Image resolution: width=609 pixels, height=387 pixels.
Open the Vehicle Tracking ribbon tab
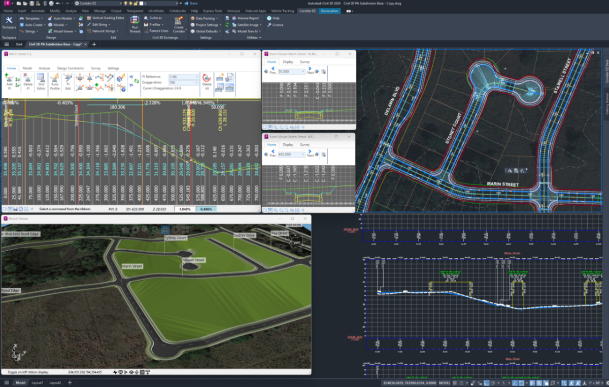point(283,10)
